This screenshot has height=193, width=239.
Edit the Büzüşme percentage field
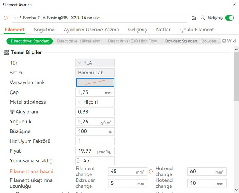point(95,131)
